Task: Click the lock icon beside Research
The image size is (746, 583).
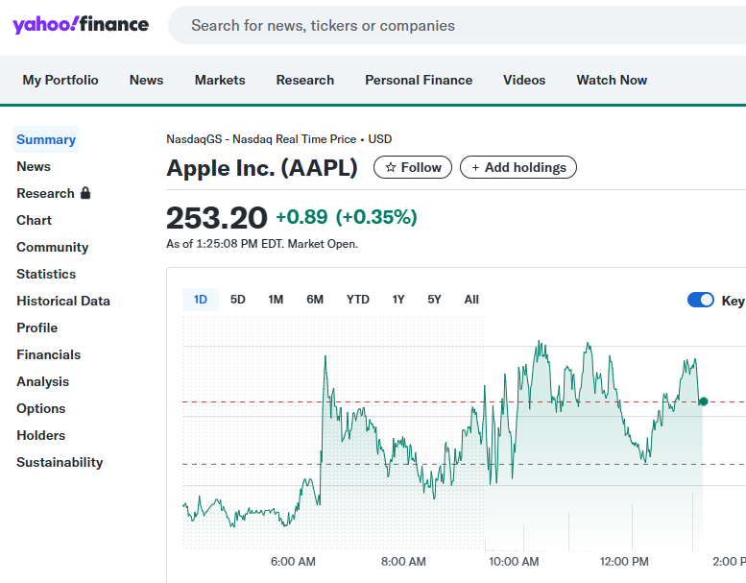Action: [85, 193]
